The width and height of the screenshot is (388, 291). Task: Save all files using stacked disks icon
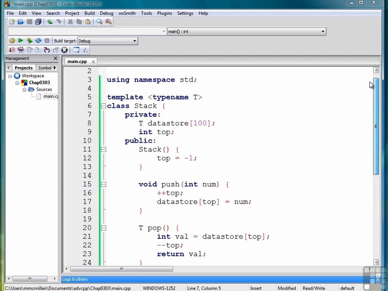pos(38,22)
